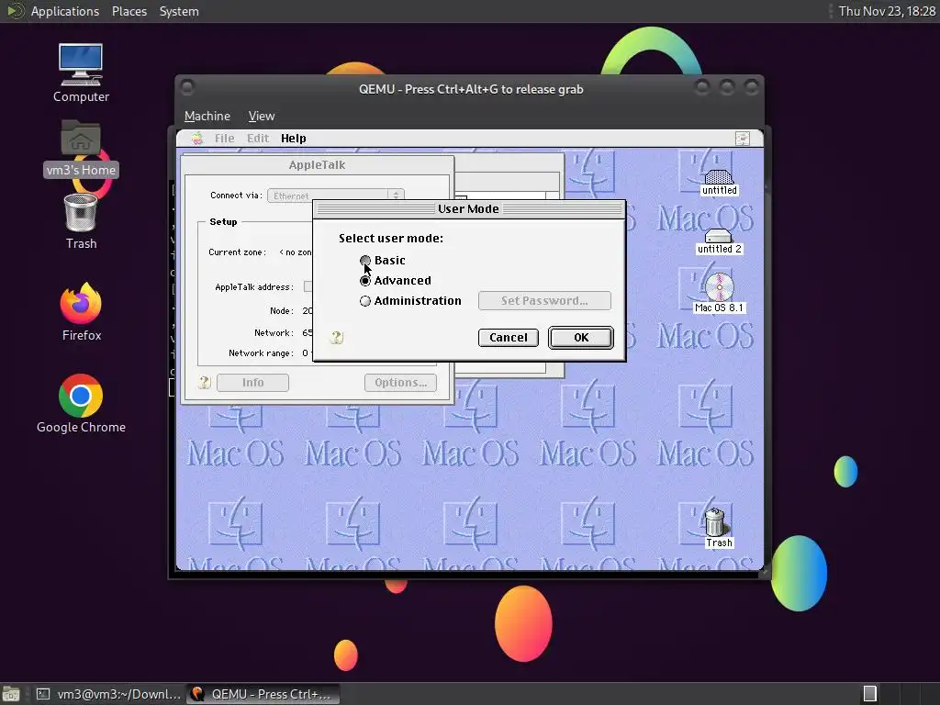Open the Connect via Ethernet dropdown
The image size is (940, 705).
336,196
